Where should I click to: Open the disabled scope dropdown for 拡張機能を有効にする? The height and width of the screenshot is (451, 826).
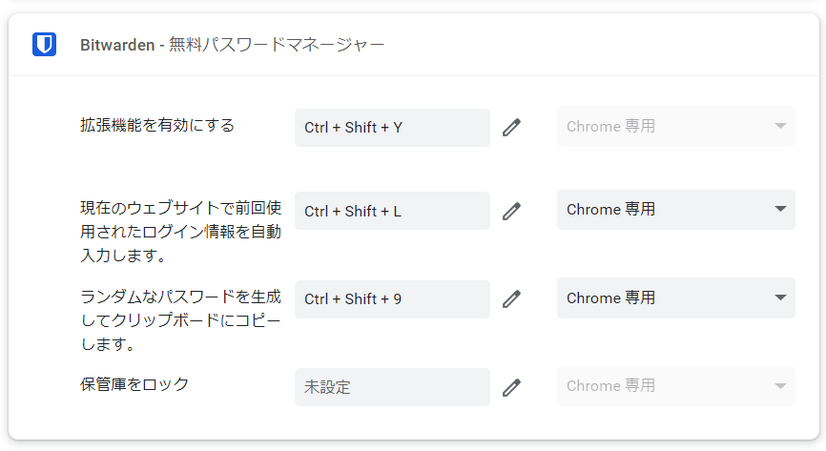point(675,126)
